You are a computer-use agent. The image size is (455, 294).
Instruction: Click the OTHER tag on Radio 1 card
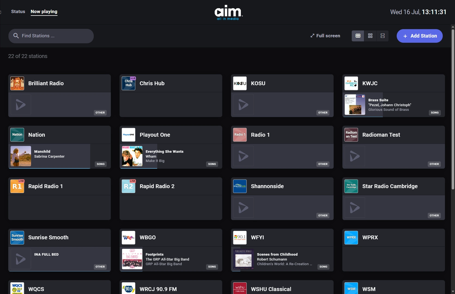click(x=323, y=164)
